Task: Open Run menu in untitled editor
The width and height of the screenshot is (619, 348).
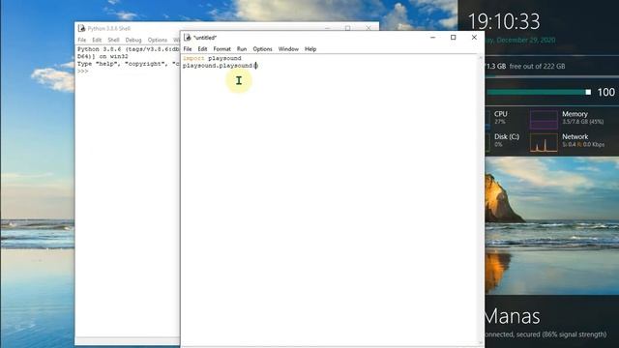Action: (242, 49)
